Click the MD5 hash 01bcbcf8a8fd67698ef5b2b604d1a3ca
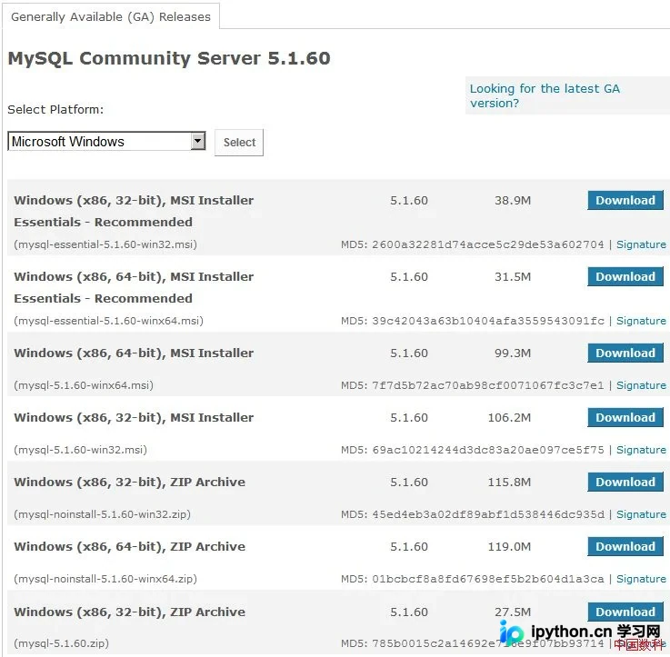Screen dimensions: 670x657 [488, 579]
